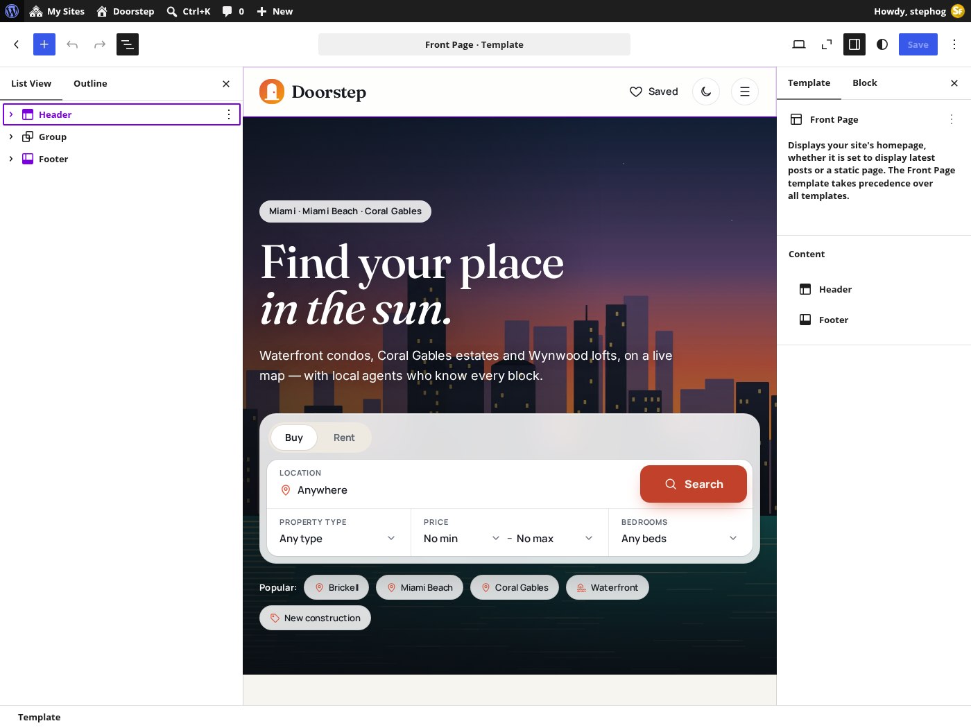Select the Buy toggle option
This screenshot has width=971, height=728.
point(294,437)
